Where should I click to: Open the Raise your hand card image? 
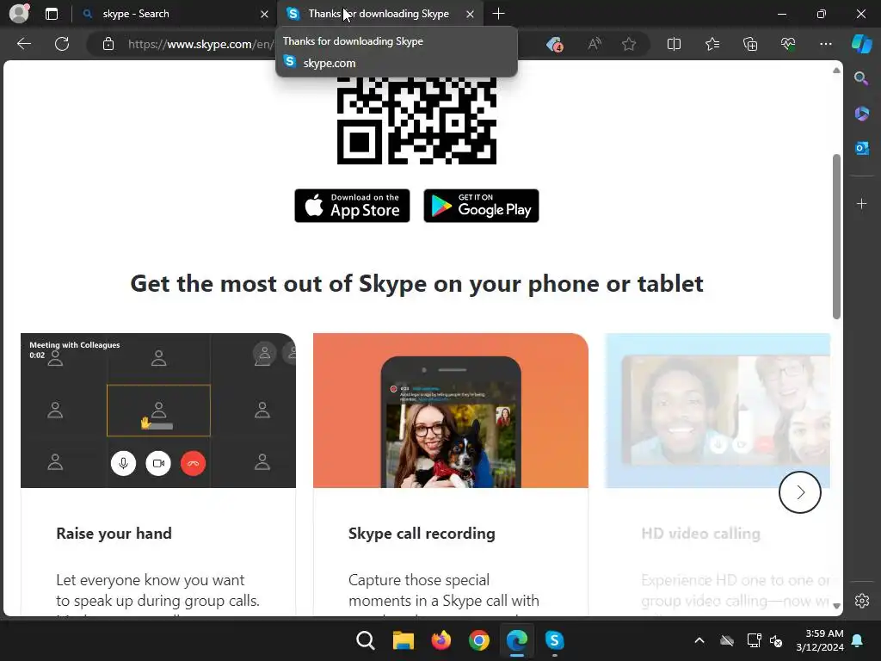point(158,411)
